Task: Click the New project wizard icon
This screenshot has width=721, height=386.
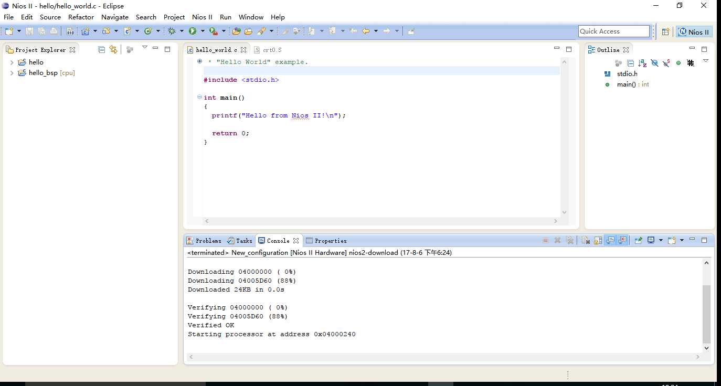Action: click(106, 31)
